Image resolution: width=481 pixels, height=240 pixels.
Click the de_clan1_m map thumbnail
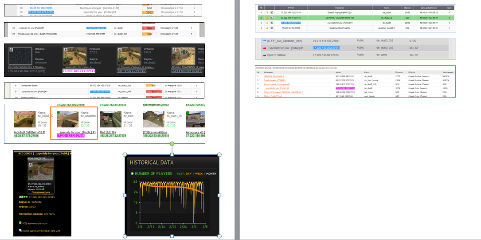[153, 119]
